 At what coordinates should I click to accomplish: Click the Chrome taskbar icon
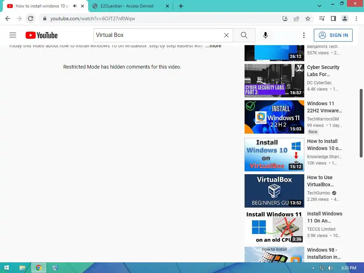coord(38,268)
